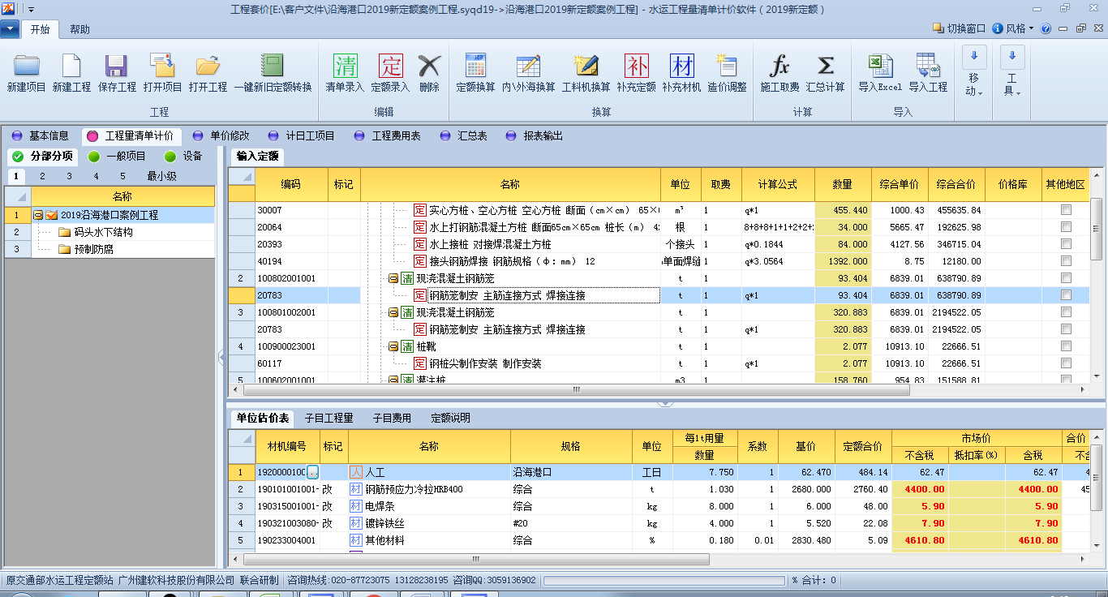
Task: Open quick access toolbar dropdown arrow
Action: tap(31, 10)
